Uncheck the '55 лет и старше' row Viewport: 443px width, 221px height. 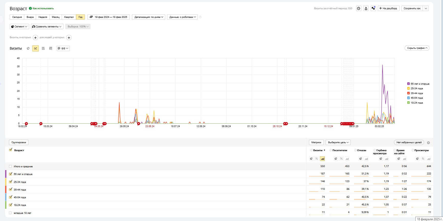(10, 174)
